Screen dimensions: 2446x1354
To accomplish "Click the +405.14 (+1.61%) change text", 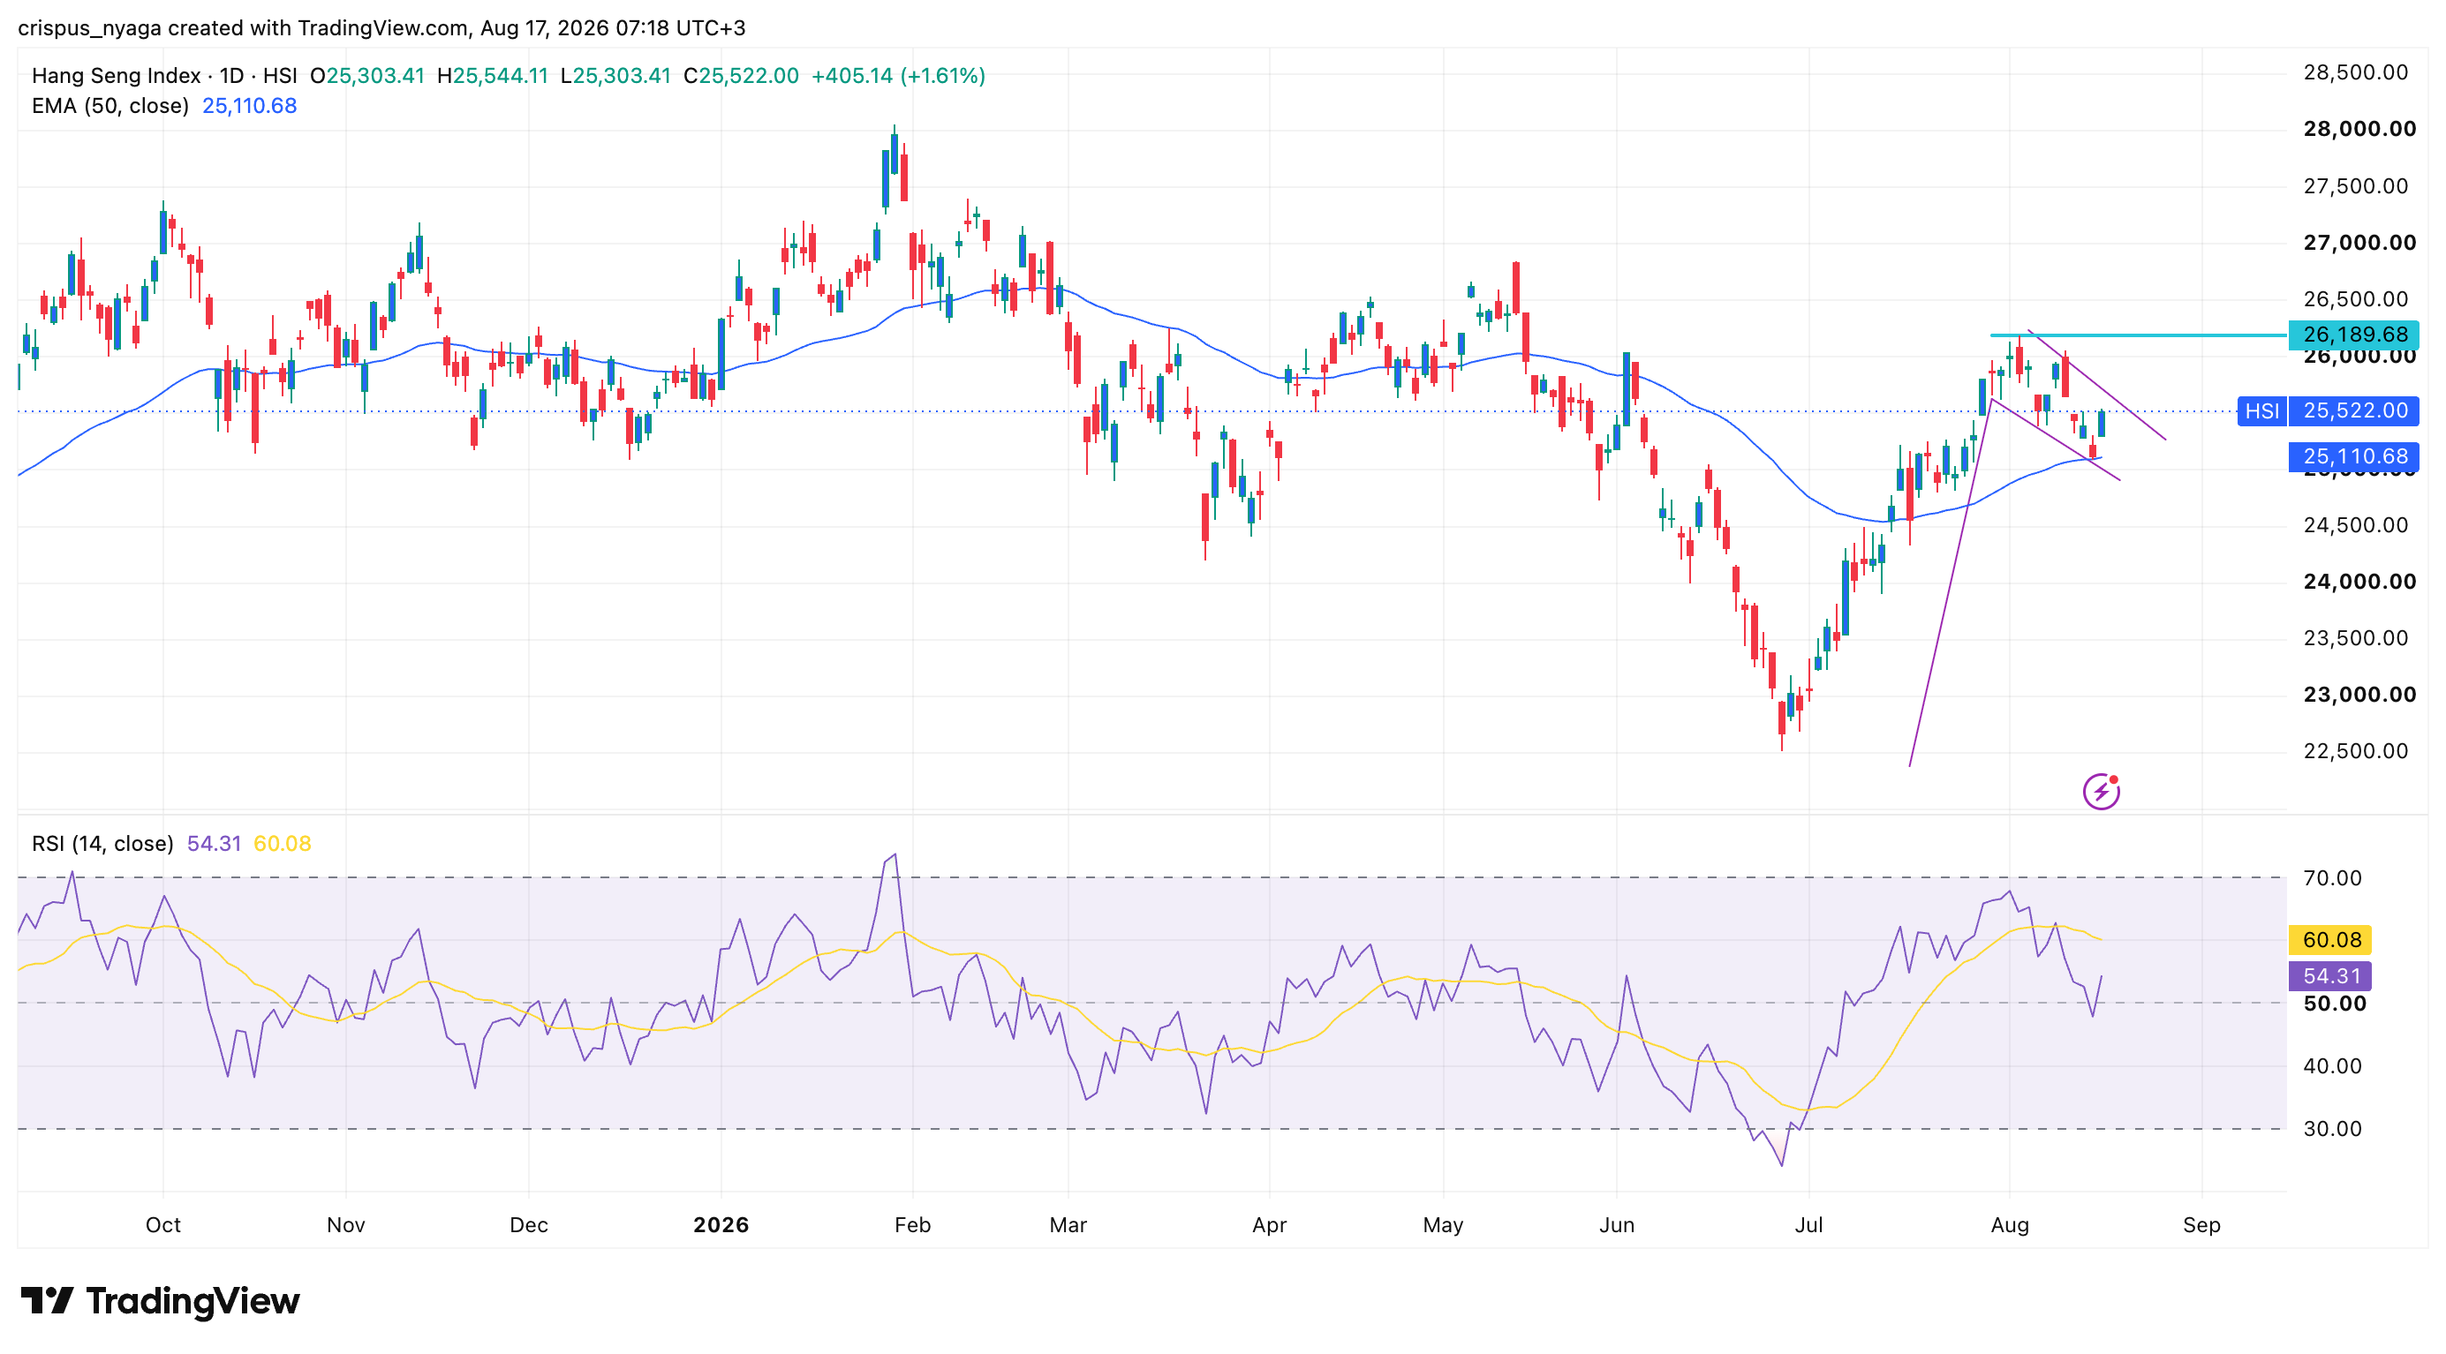I will pyautogui.click(x=898, y=76).
